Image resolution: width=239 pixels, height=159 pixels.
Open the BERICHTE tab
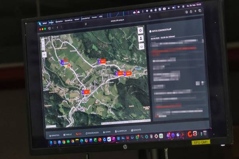click(x=136, y=130)
